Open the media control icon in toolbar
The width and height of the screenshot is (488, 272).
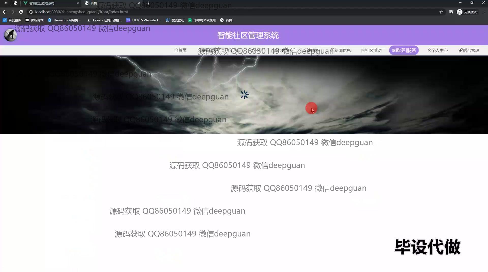pos(451,12)
